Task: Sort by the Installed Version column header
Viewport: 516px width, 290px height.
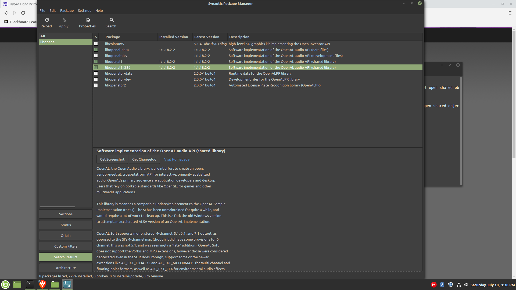Action: tap(175, 37)
